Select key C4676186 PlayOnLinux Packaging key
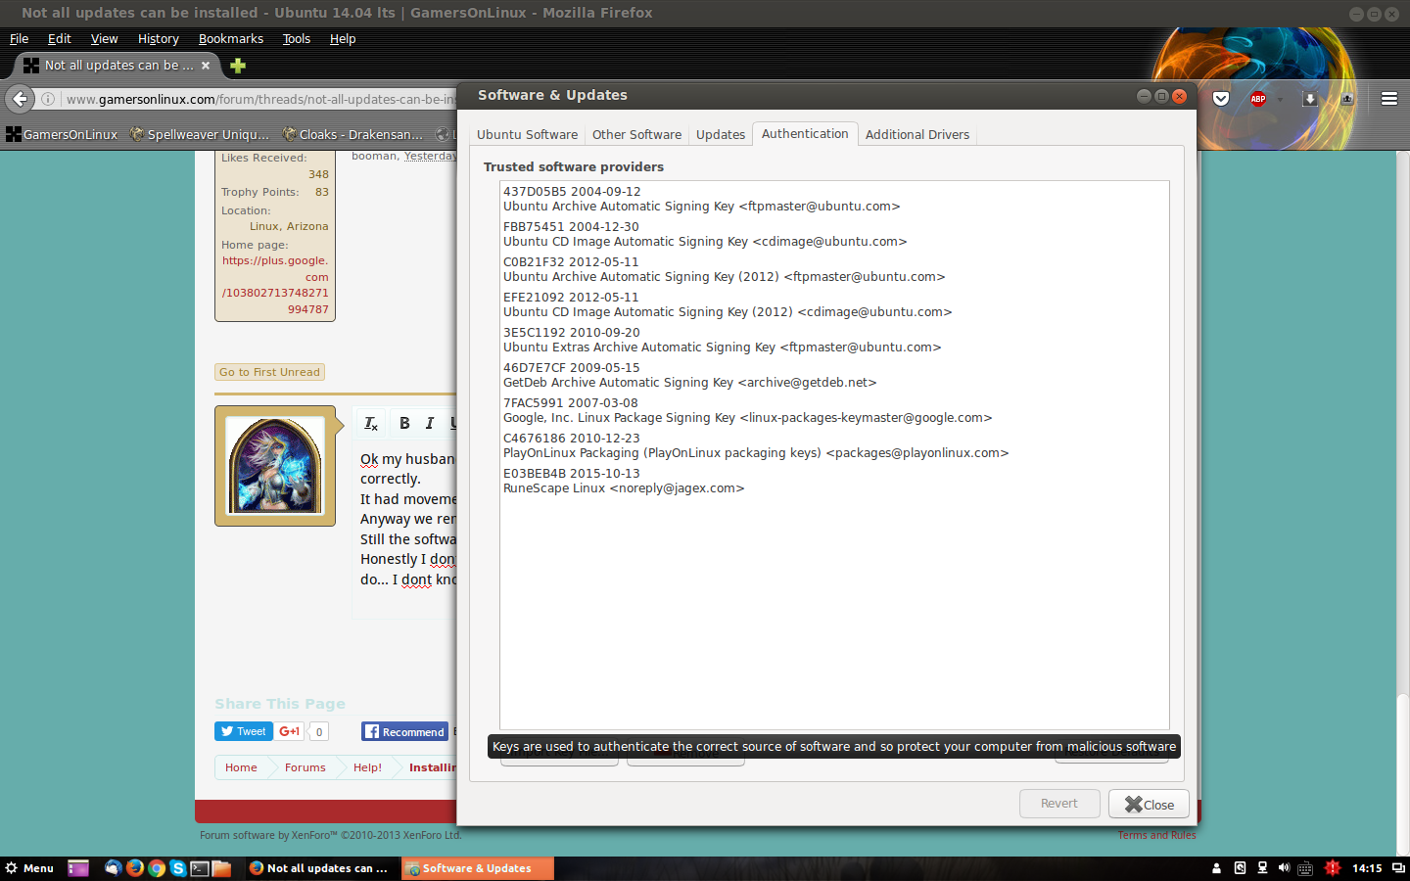1410x881 pixels. (x=834, y=445)
